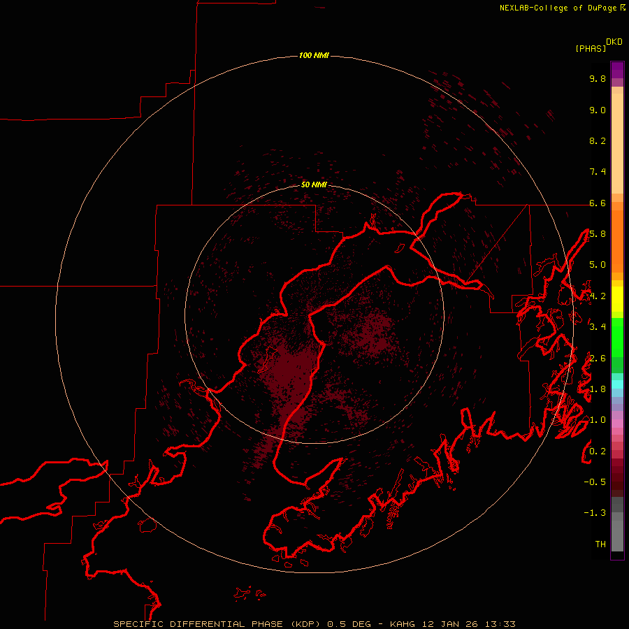Click the 100 NMI range ring label
Viewport: 629px width, 629px height.
coord(314,55)
